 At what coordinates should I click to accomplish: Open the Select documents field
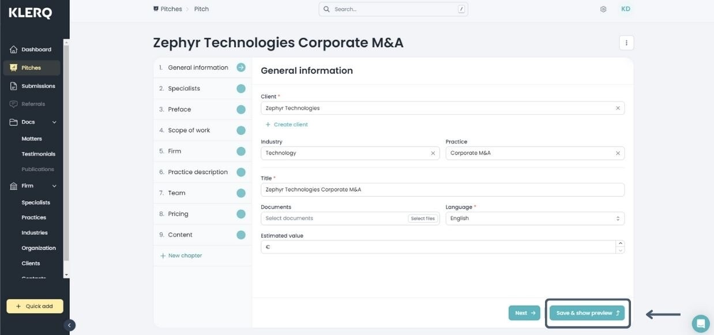[350, 218]
